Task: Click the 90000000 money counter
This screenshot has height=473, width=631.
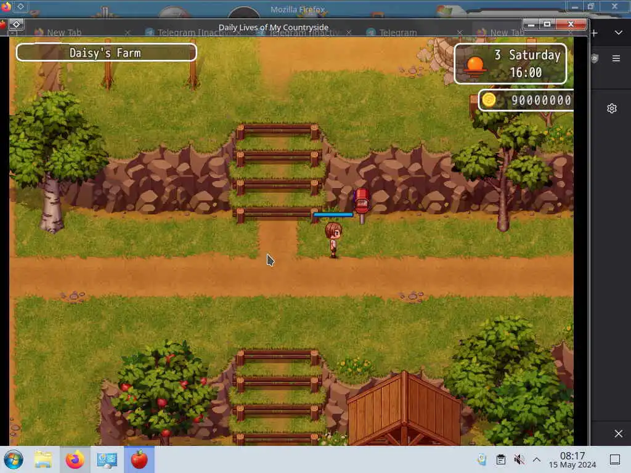Action: [x=541, y=100]
